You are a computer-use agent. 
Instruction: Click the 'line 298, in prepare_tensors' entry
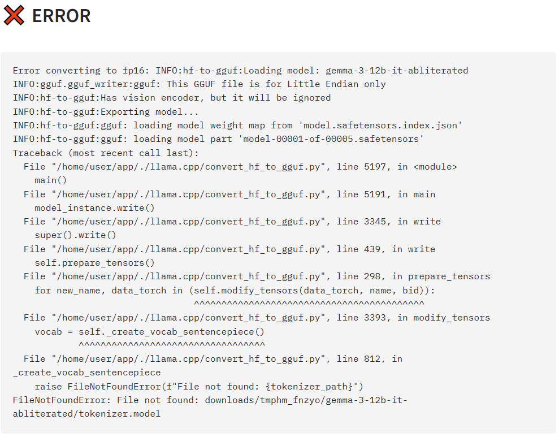point(257,276)
